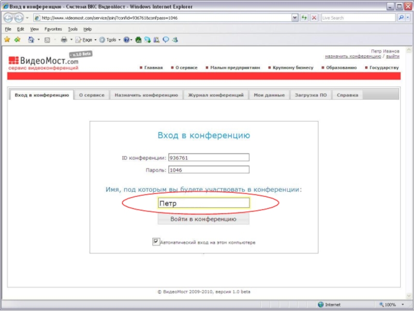Click the Live Search magnifier icon

(402, 18)
